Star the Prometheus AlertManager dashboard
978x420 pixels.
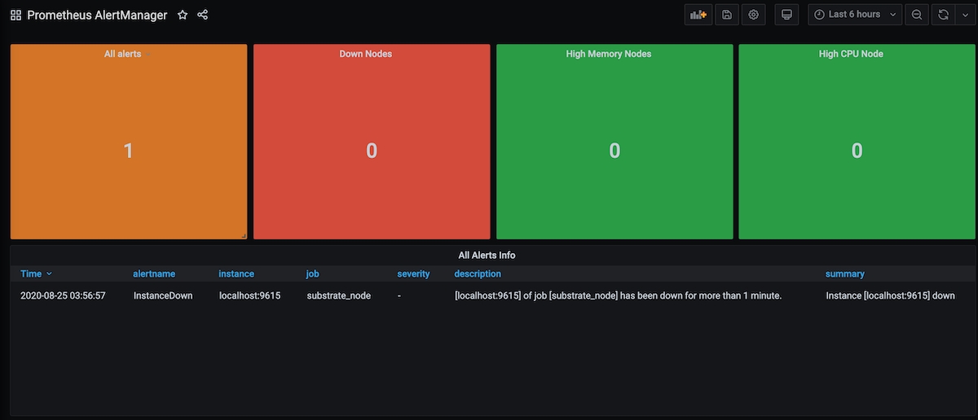click(183, 15)
